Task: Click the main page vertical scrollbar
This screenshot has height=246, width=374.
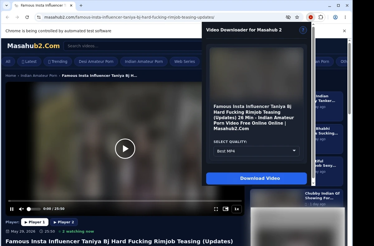Action: [x=349, y=78]
